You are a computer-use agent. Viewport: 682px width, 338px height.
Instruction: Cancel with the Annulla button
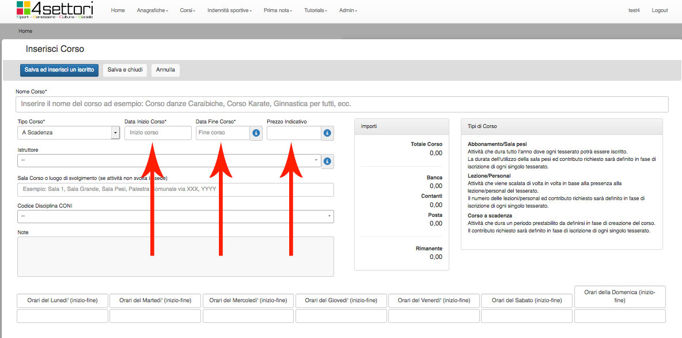165,70
